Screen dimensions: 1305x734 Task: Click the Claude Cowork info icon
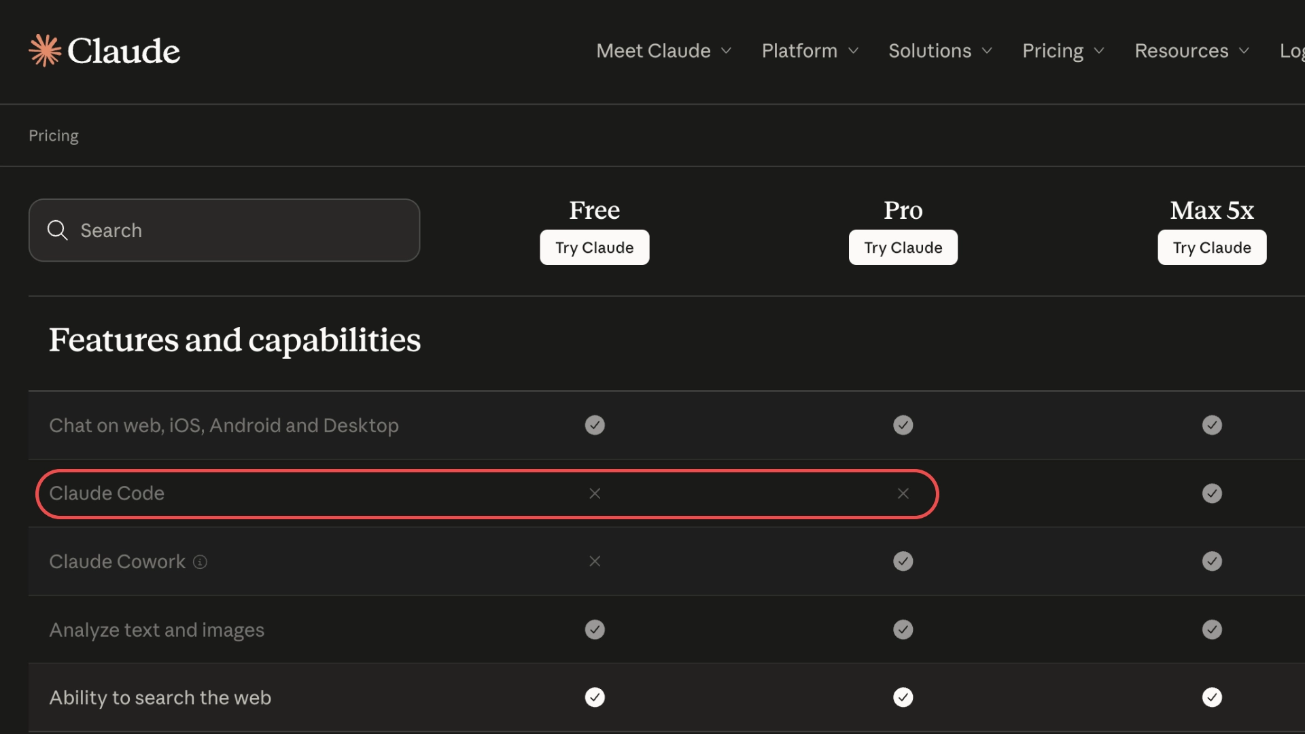200,562
